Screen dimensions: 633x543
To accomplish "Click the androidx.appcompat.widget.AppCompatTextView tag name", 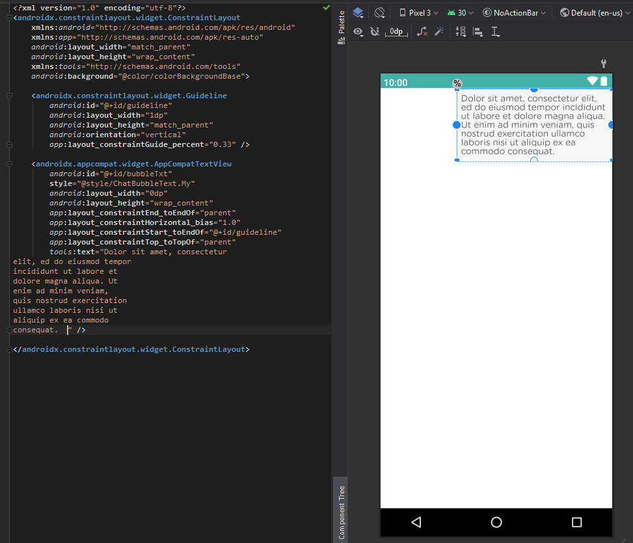I will (133, 164).
